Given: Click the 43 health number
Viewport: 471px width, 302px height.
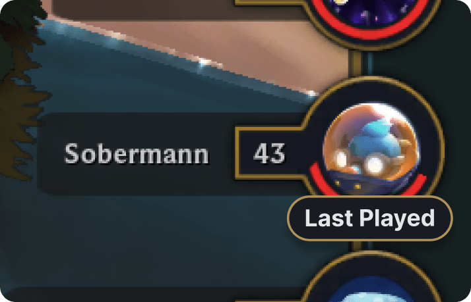Looking at the screenshot, I should pyautogui.click(x=269, y=153).
